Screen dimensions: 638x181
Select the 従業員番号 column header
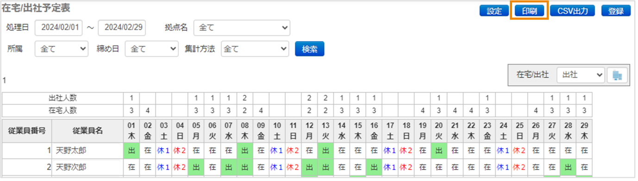[27, 131]
